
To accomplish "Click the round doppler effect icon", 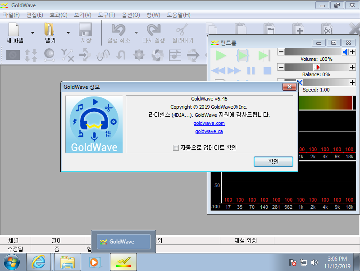I will coord(49,55).
